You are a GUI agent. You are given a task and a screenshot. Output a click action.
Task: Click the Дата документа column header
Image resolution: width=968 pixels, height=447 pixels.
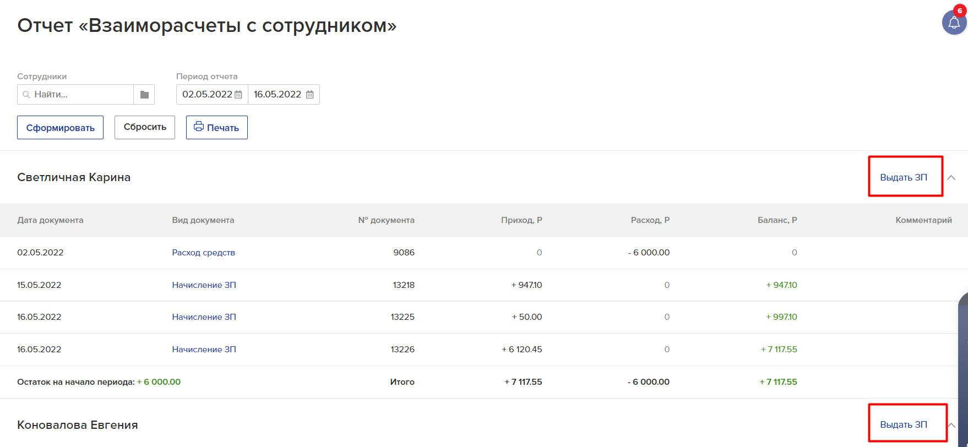click(50, 220)
